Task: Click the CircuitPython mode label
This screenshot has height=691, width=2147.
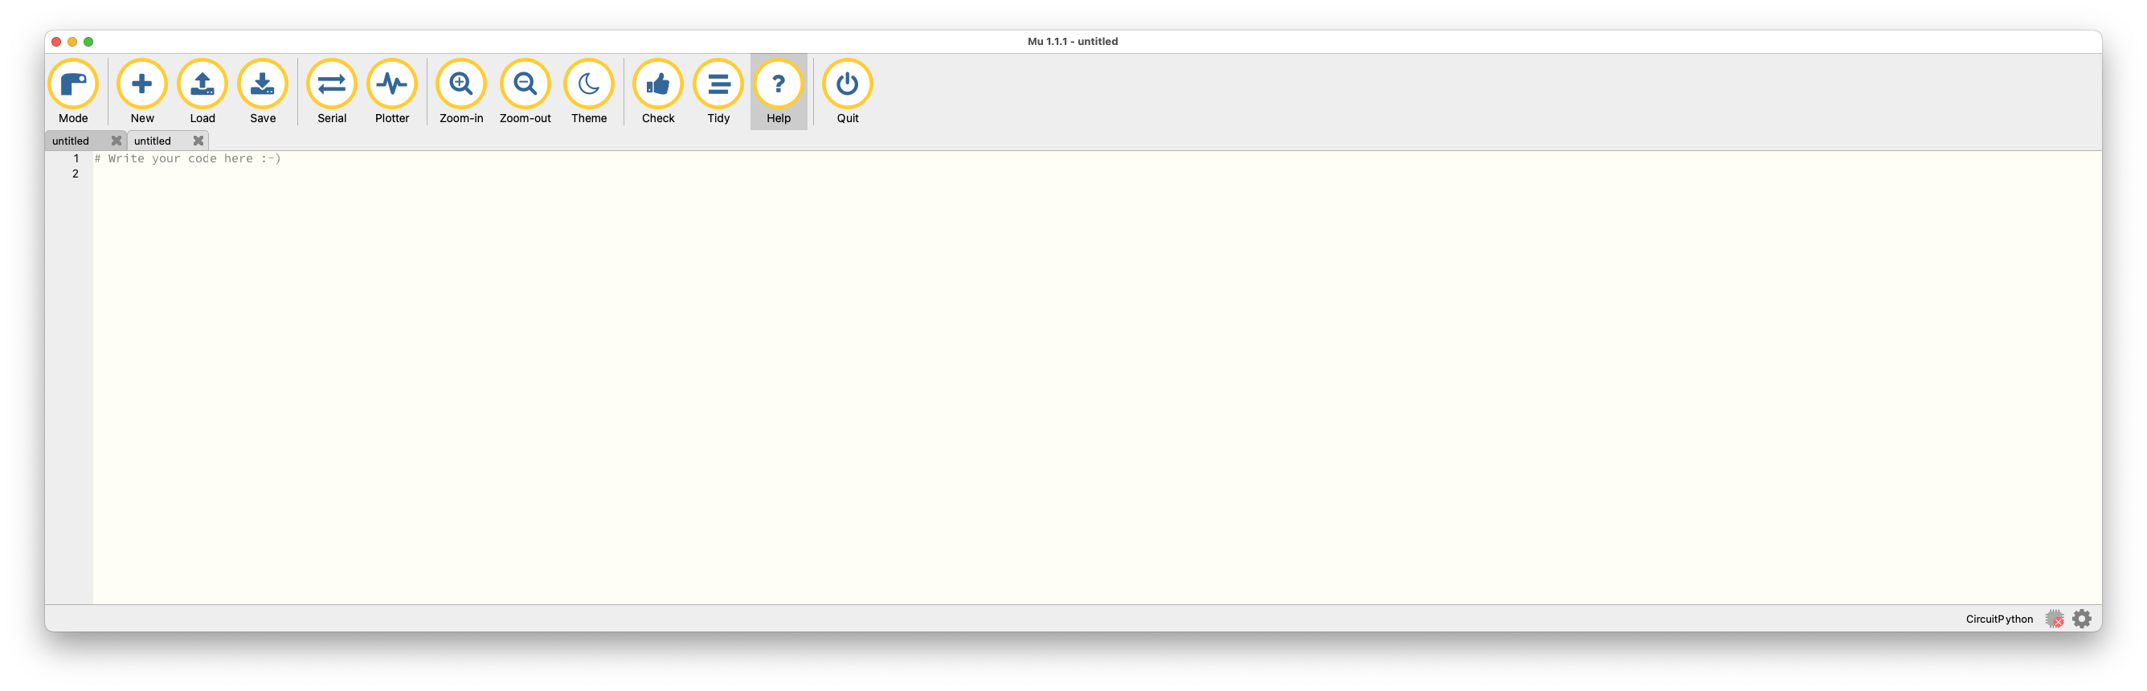Action: coord(1998,619)
